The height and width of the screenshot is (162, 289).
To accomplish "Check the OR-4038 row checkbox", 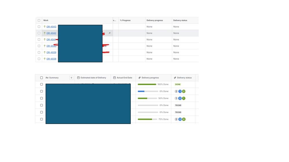I will [39, 59].
